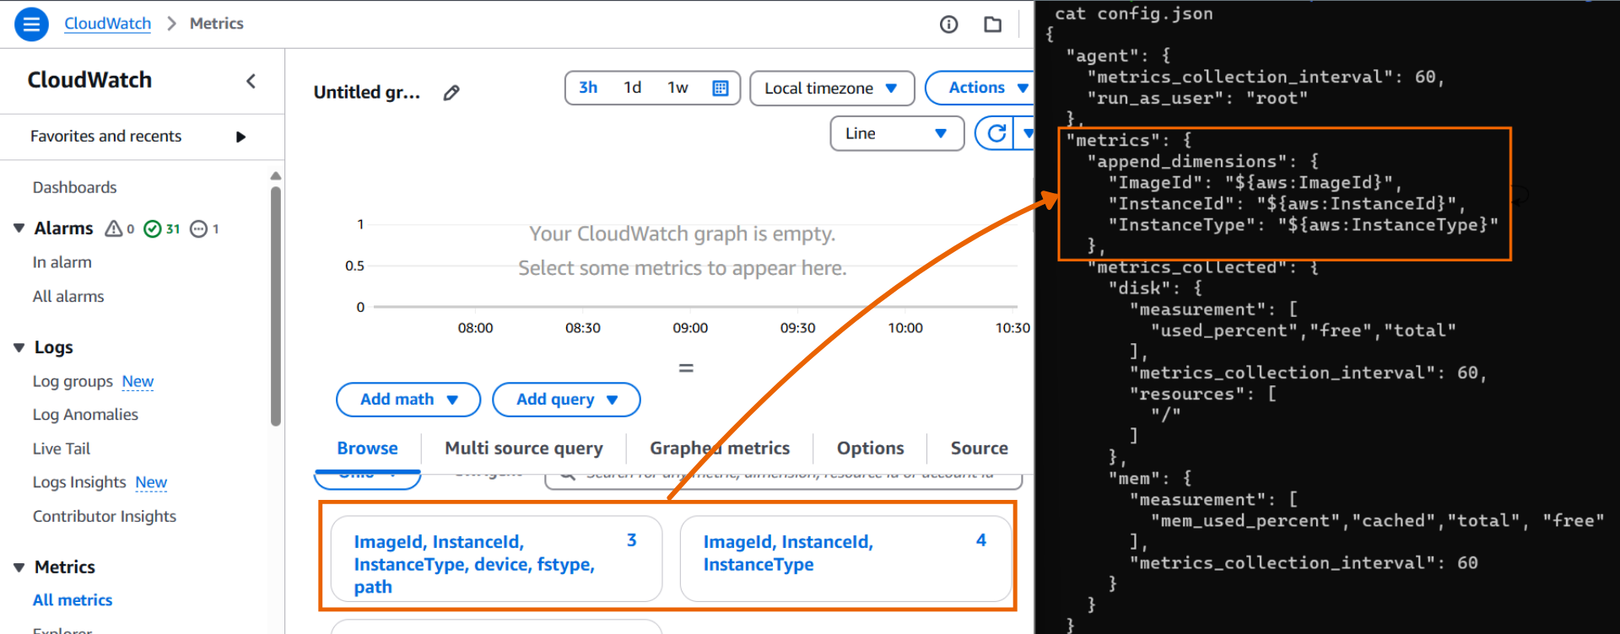Switch to Graphed metrics tab
This screenshot has width=1620, height=634.
(x=720, y=449)
